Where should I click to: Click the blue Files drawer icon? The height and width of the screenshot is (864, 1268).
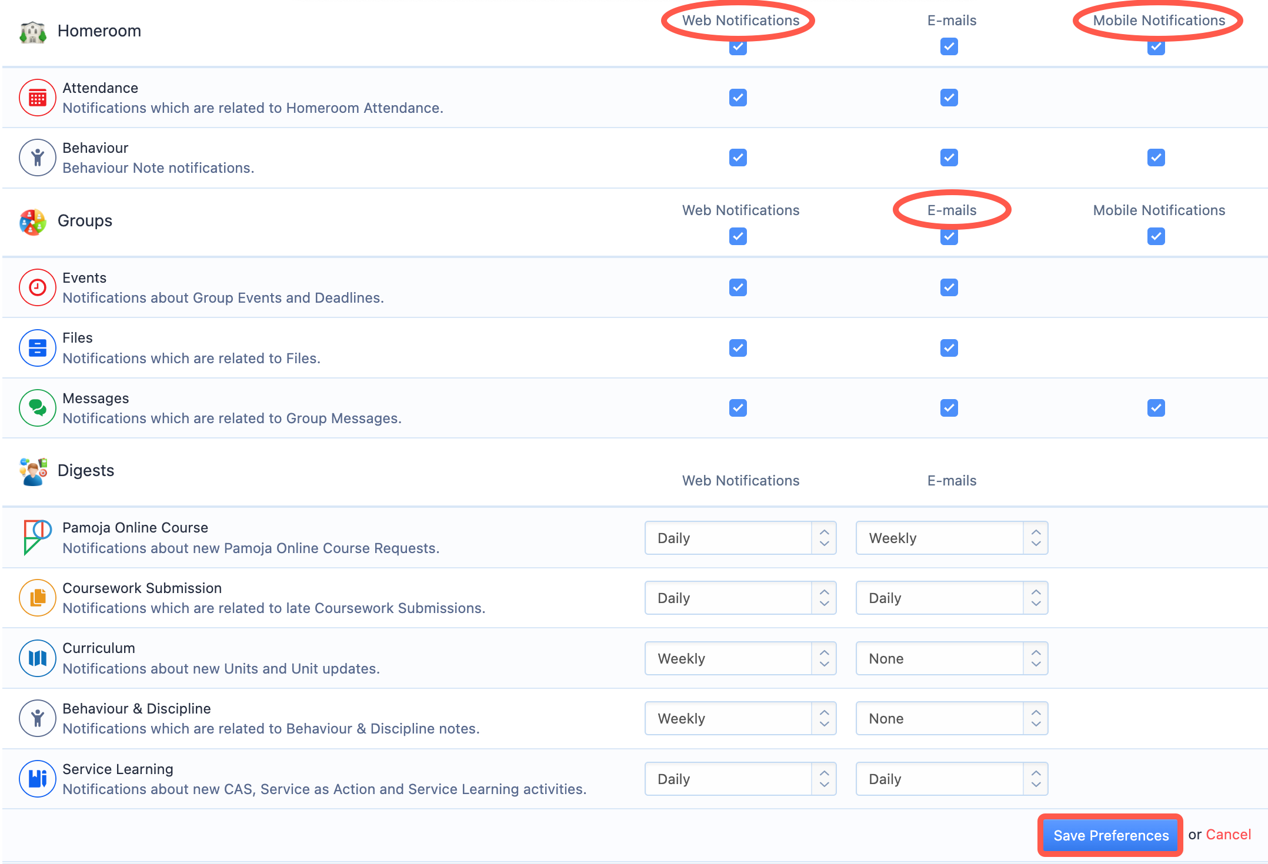38,348
